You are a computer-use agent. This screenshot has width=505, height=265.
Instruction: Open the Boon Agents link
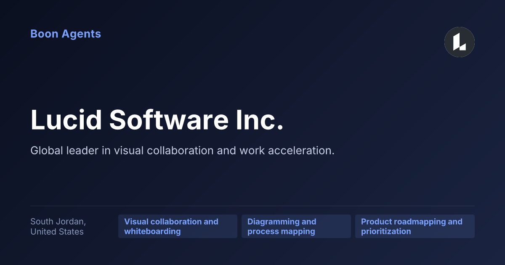66,34
